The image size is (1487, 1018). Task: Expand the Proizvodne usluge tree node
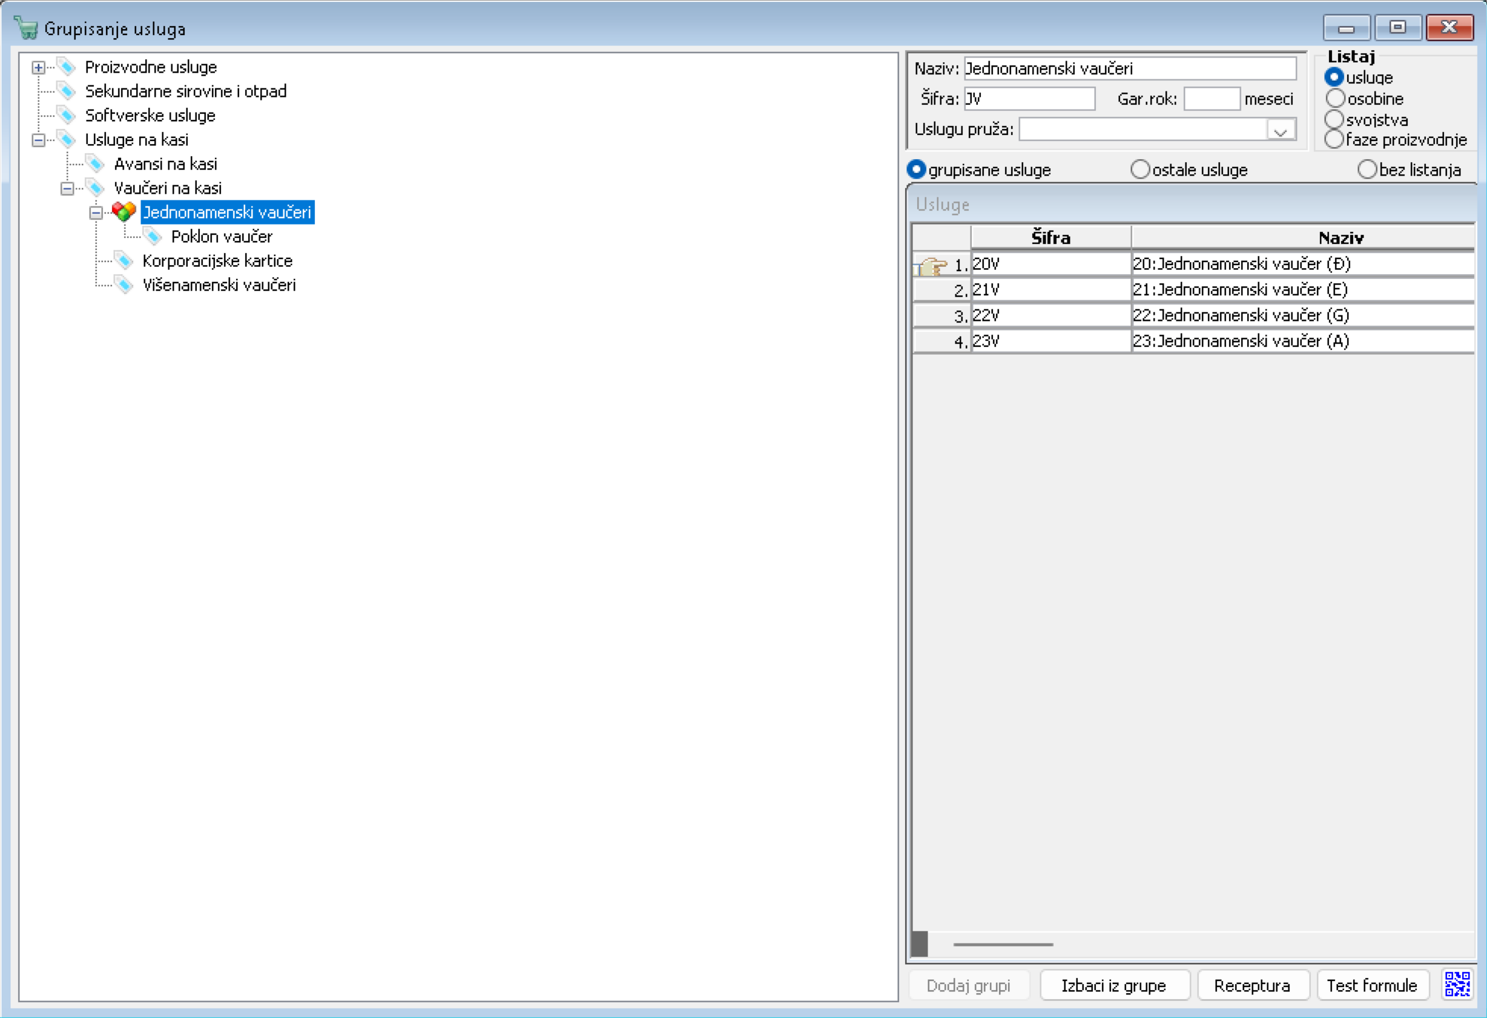tap(38, 67)
